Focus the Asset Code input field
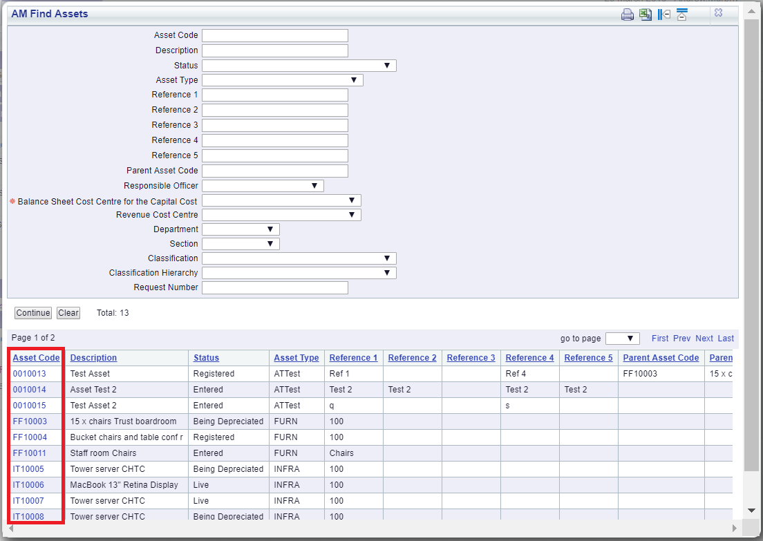The width and height of the screenshot is (763, 541). (x=275, y=35)
